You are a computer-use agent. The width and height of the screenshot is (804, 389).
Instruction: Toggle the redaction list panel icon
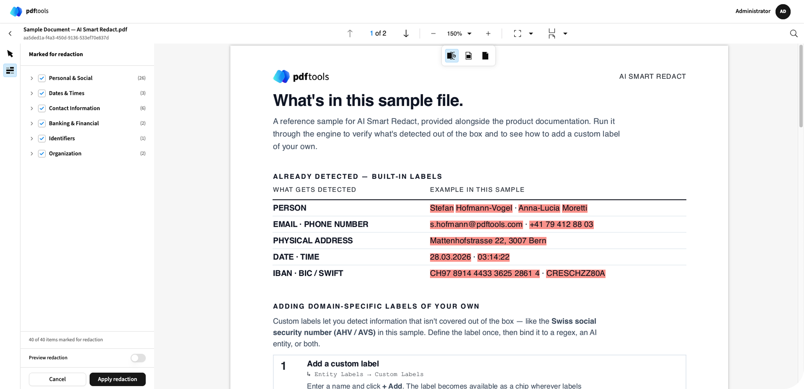10,70
